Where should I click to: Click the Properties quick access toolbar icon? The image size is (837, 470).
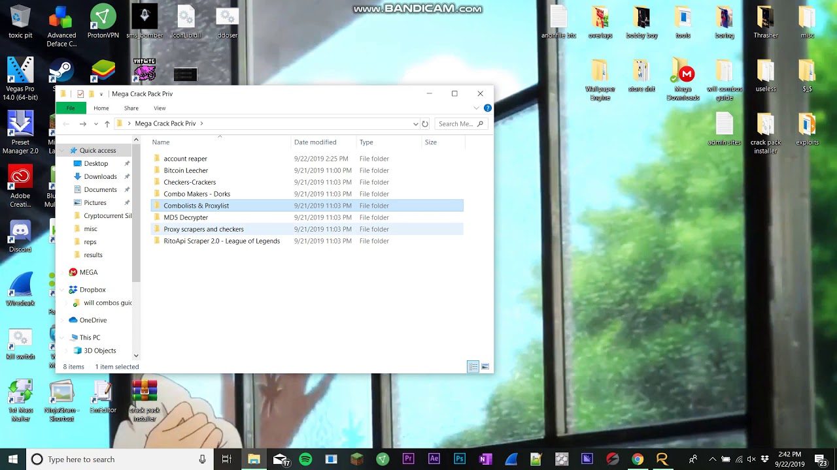pos(80,94)
